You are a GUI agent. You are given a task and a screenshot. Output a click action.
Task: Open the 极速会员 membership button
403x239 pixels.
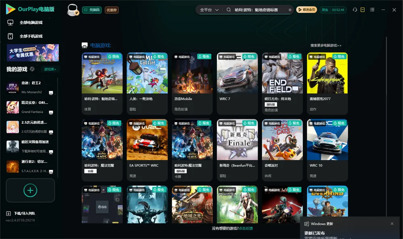(x=306, y=10)
